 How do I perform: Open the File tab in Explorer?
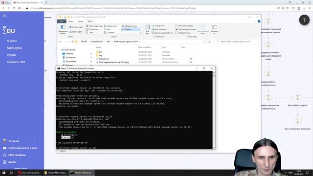(x=62, y=22)
